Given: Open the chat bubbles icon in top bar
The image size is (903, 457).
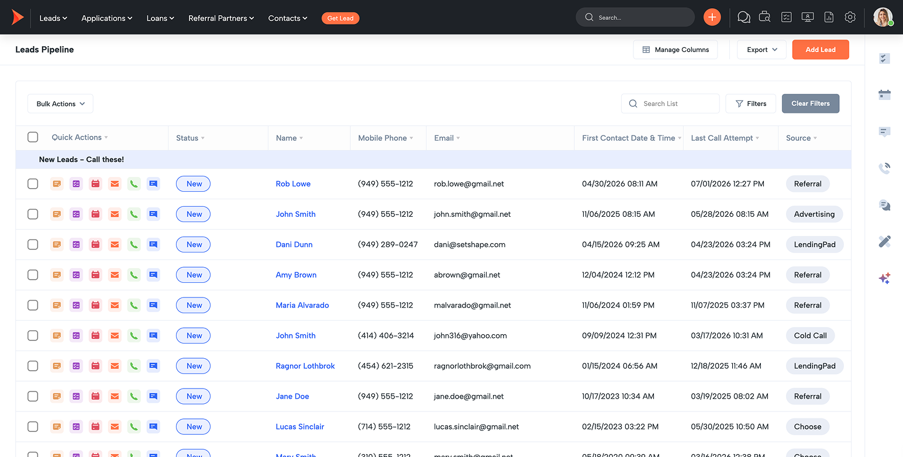Looking at the screenshot, I should point(743,18).
